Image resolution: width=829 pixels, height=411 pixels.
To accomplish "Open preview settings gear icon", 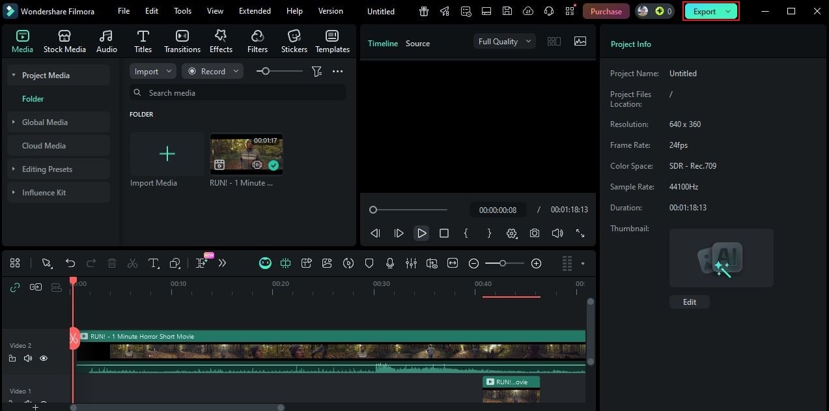I will tap(512, 233).
